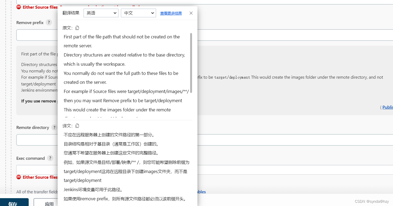Copy the original text in translation popup
393x206 pixels.
(x=77, y=28)
